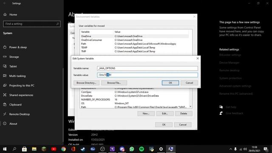
Task: Open taskbar search magnifier
Action: pos(14,149)
